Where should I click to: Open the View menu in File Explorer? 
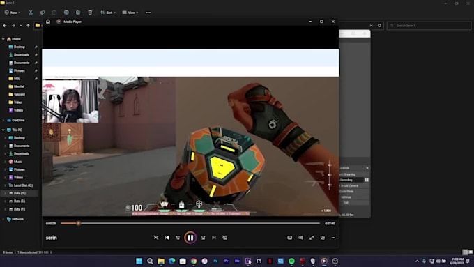(x=130, y=13)
